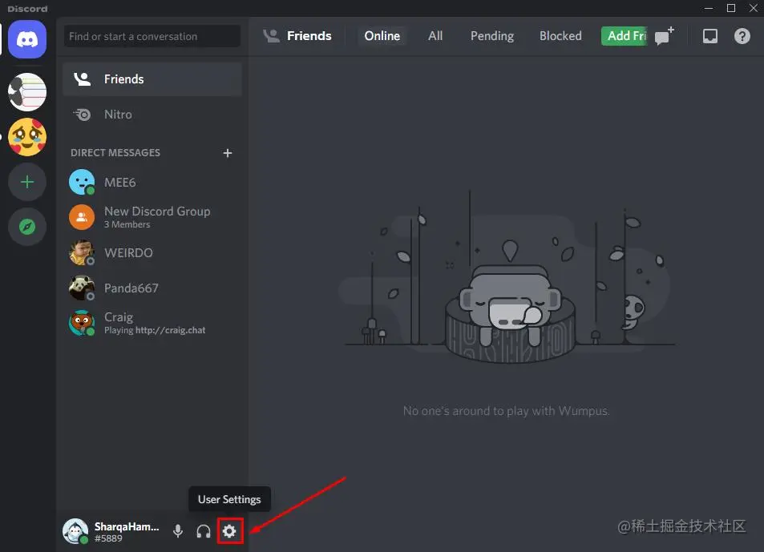The height and width of the screenshot is (552, 764).
Task: Maximize the Discord window
Action: pos(731,8)
